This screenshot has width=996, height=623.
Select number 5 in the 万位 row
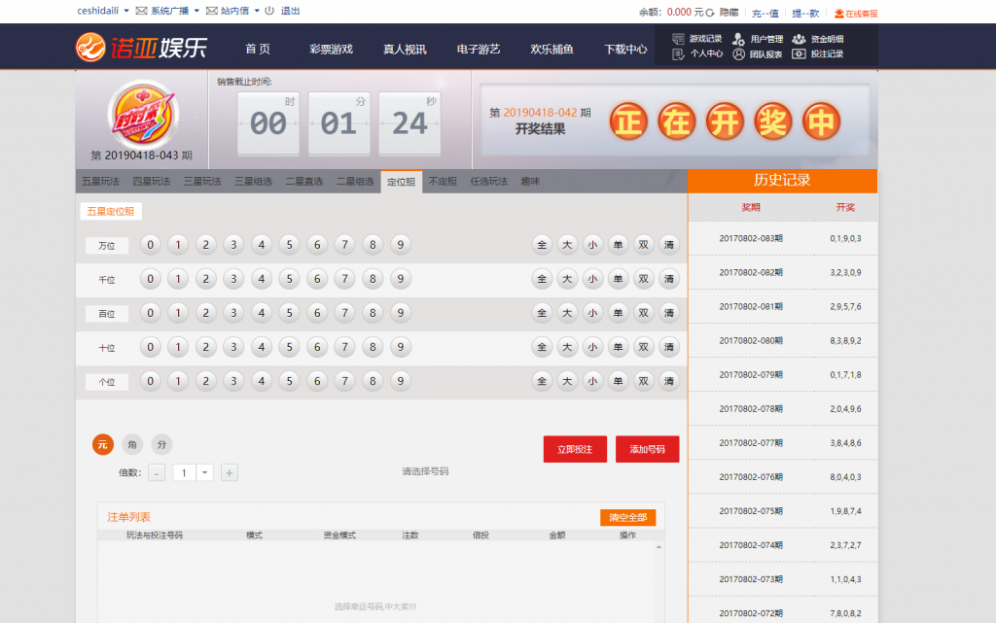tap(289, 245)
